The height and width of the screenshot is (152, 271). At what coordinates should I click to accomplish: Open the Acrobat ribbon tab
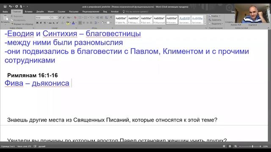(x=115, y=11)
